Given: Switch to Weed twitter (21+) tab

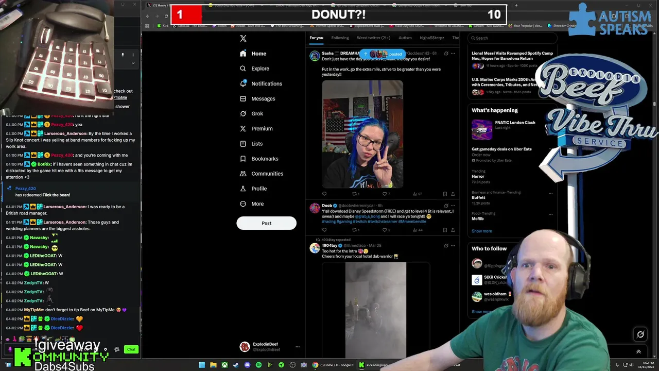Looking at the screenshot, I should 373,38.
